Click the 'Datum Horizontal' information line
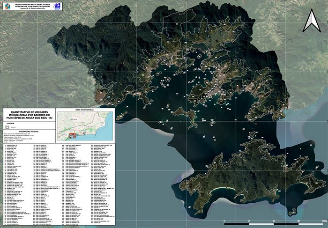This screenshot has width=328, height=228. (x=17, y=134)
